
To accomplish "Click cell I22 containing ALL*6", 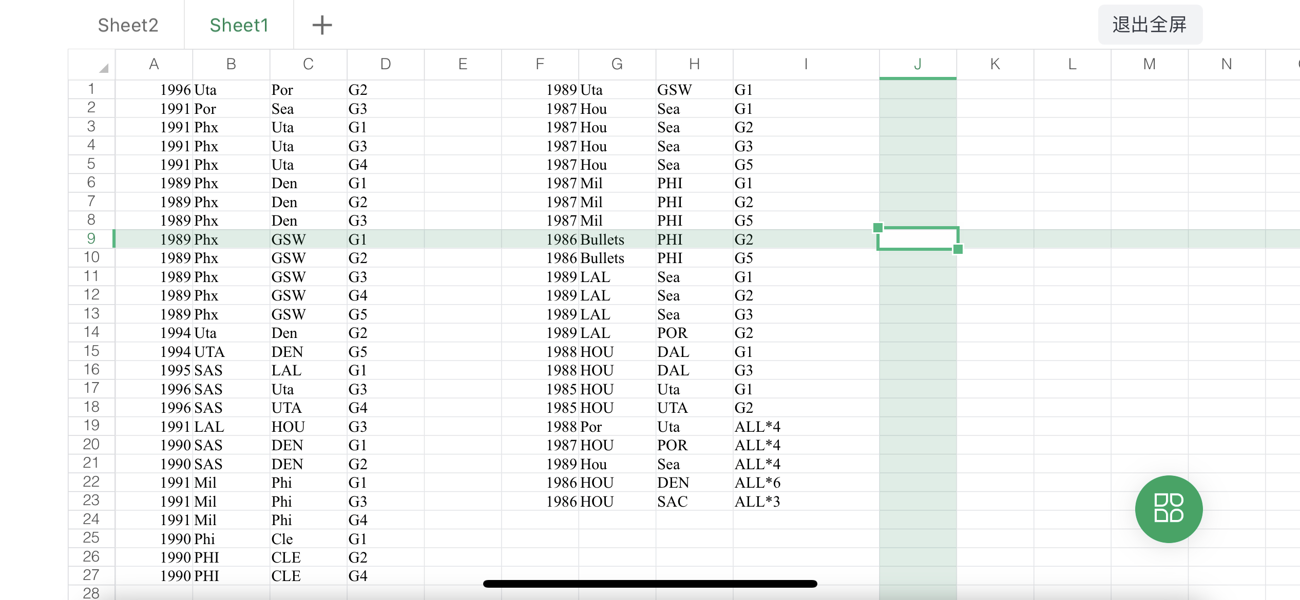I will [x=806, y=483].
